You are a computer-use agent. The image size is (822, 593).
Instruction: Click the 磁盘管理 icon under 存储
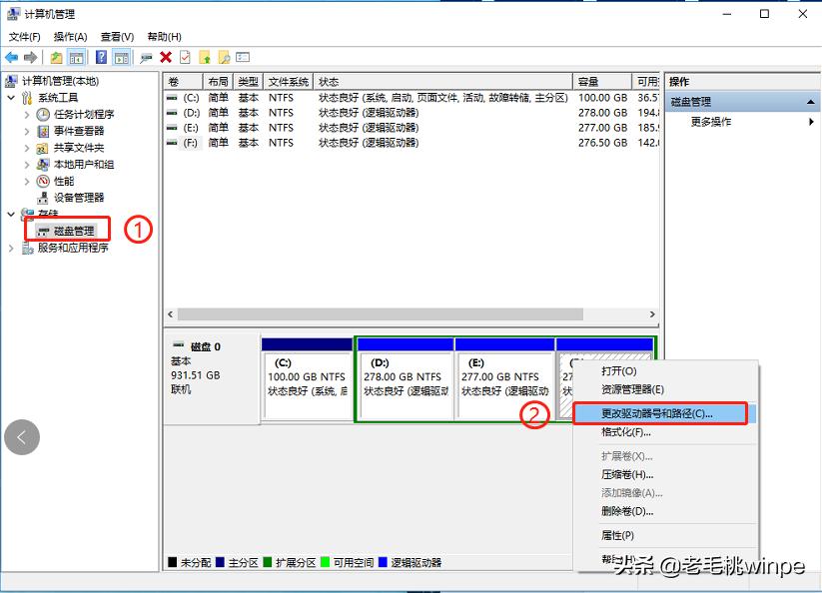tap(44, 230)
